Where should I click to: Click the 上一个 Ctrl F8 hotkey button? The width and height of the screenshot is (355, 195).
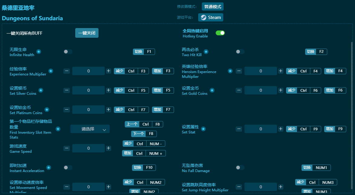(x=144, y=124)
